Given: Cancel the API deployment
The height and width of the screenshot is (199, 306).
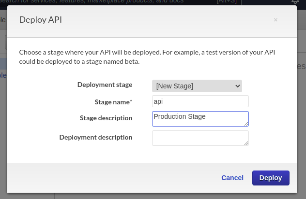Looking at the screenshot, I should pos(232,178).
